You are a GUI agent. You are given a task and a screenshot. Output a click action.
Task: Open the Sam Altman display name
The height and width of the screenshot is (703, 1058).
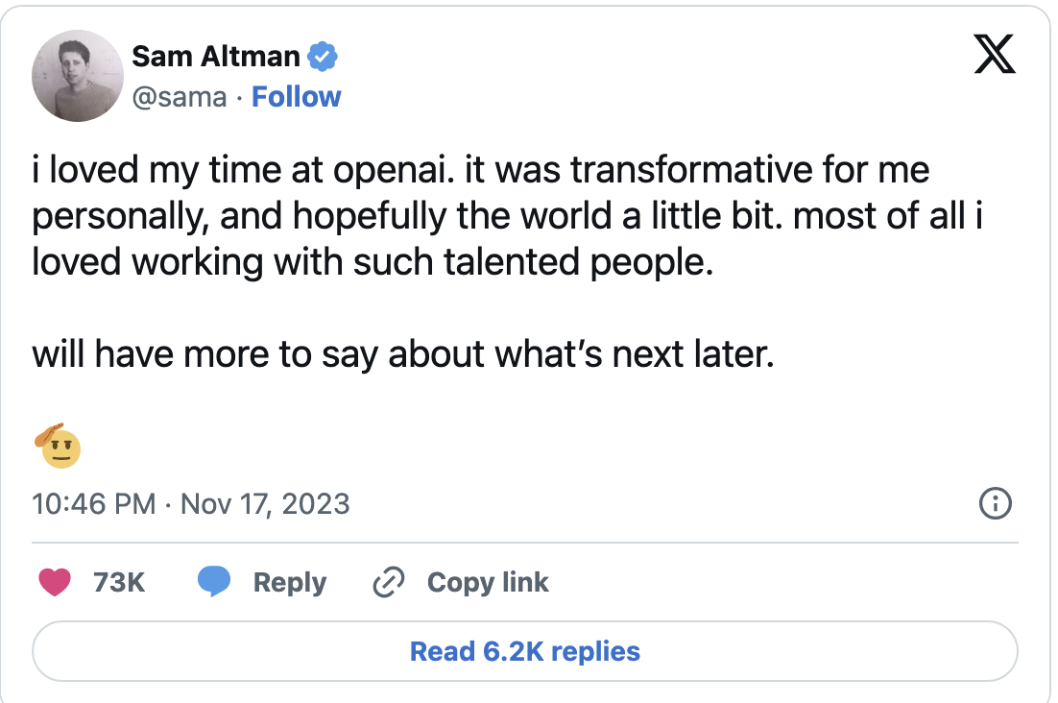[x=216, y=56]
